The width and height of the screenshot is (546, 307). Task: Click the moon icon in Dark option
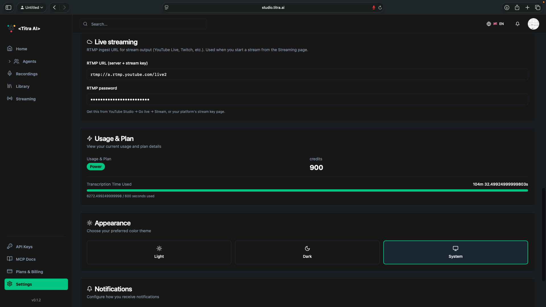tap(307, 248)
